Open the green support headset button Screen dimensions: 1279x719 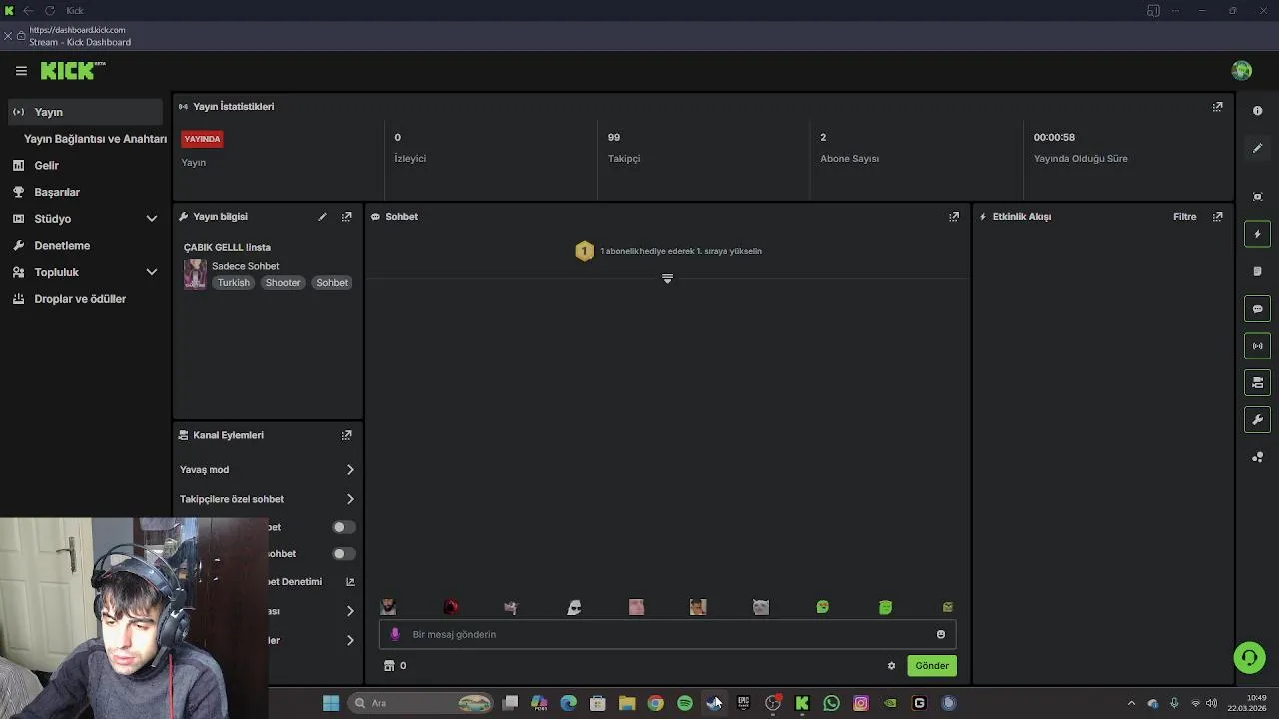[1249, 657]
